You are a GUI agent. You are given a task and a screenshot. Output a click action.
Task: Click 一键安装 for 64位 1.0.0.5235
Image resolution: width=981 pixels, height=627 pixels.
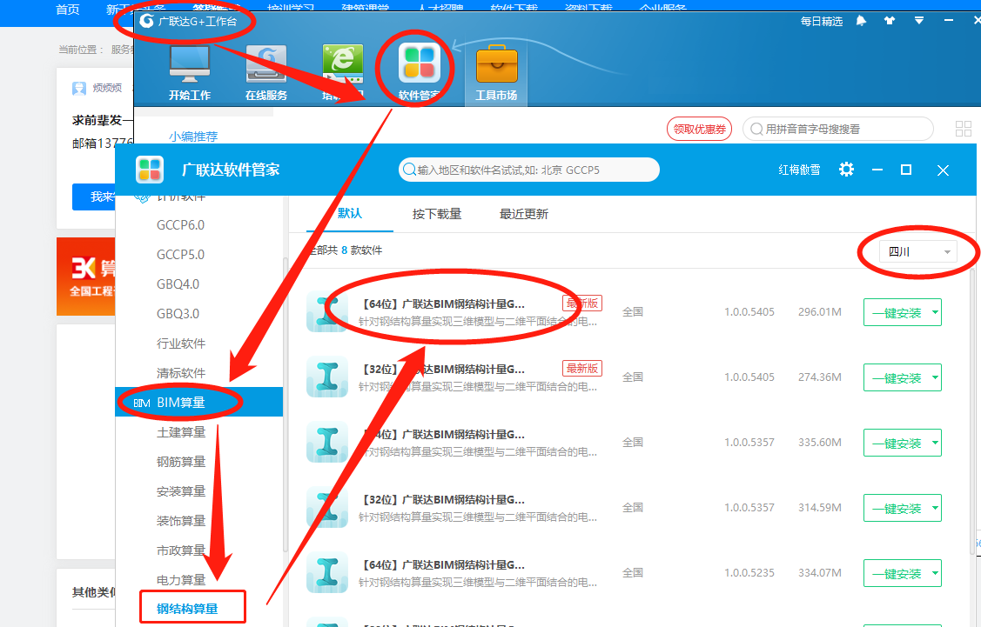(897, 573)
